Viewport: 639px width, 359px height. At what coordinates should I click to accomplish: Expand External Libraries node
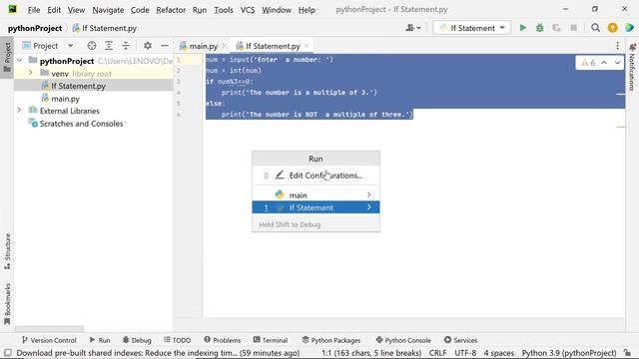point(20,111)
